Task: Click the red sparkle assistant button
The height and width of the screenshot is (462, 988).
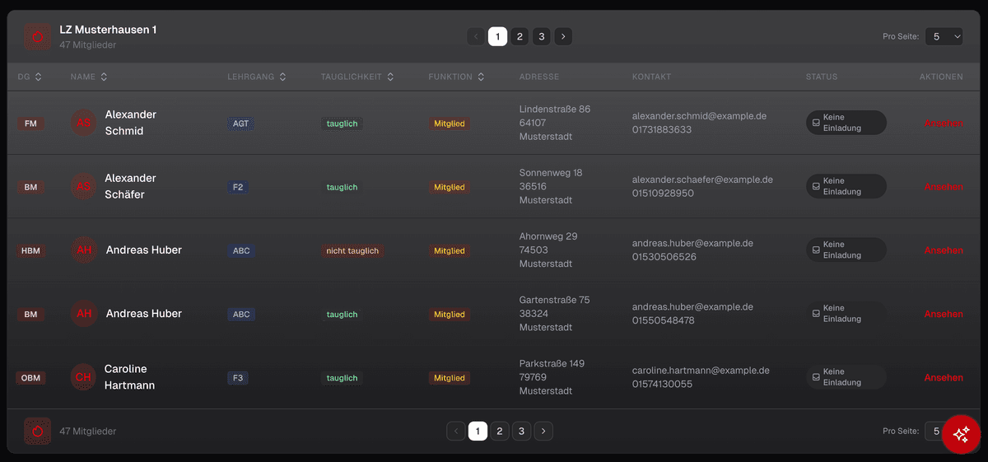Action: point(961,435)
